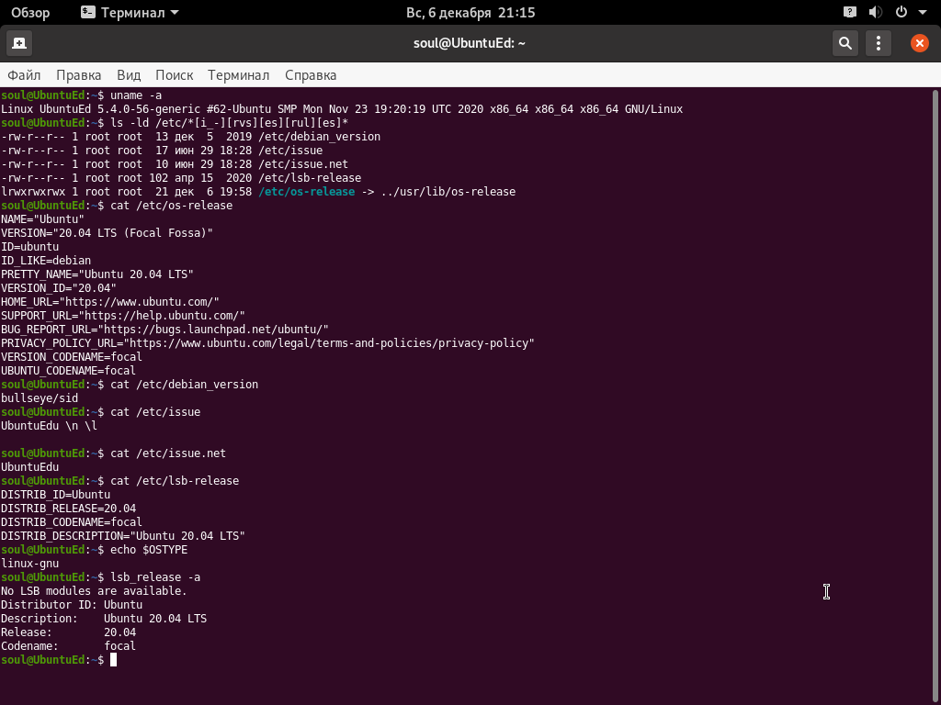This screenshot has height=705, width=941.
Task: Click the UbuntuEdu \n \l output line
Action: coord(50,426)
